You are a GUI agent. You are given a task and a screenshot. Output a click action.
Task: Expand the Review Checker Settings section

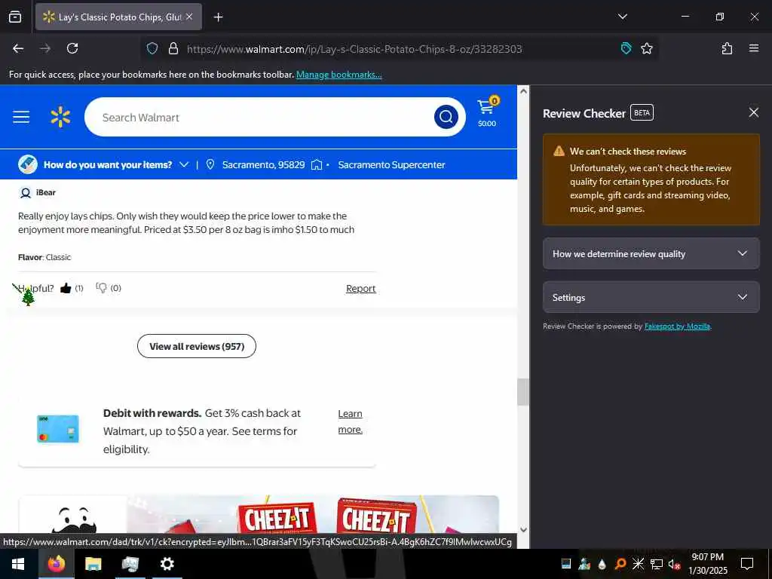tap(651, 297)
